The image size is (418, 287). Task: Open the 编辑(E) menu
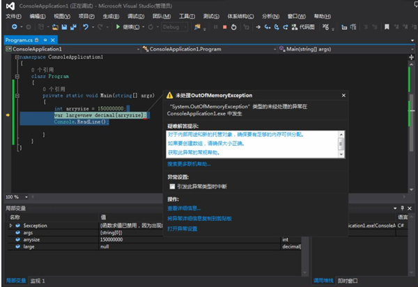[38, 16]
